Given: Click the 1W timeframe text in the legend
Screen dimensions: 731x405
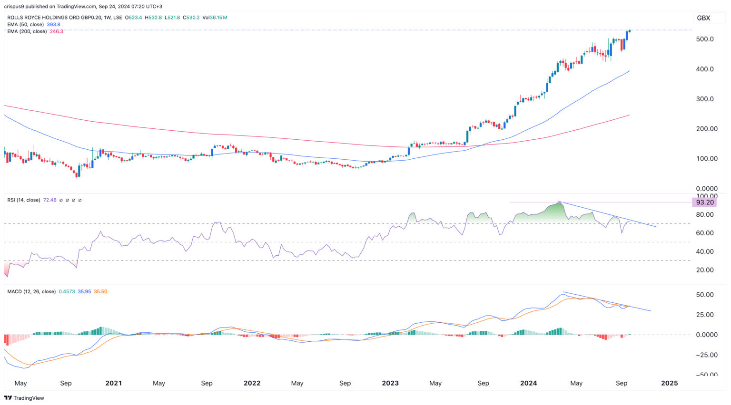Looking at the screenshot, I should tap(109, 18).
